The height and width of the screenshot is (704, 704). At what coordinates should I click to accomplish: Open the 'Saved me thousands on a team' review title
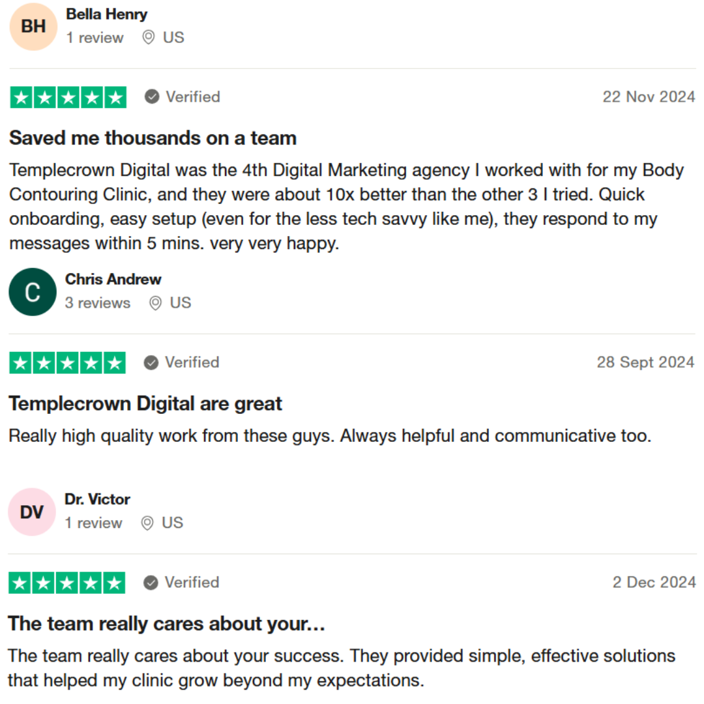click(x=153, y=138)
